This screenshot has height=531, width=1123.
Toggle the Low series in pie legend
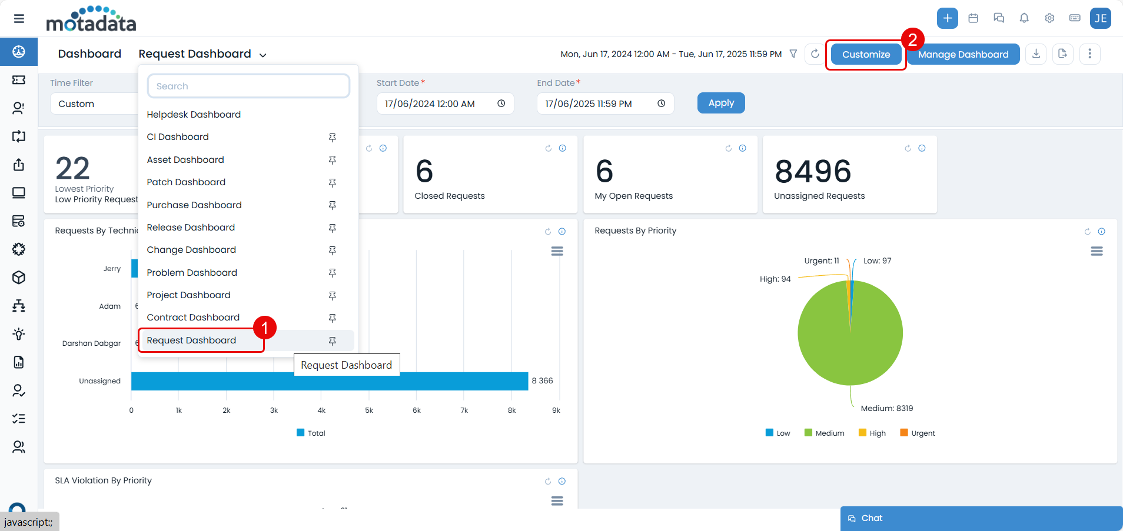click(x=778, y=433)
